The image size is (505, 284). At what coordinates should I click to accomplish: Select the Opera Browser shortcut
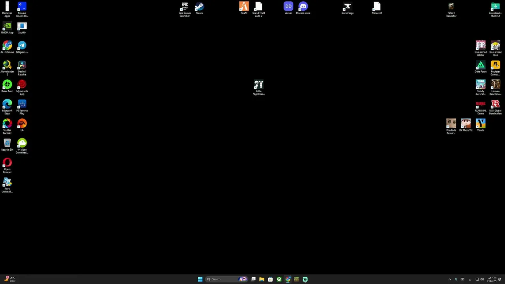coord(7,166)
